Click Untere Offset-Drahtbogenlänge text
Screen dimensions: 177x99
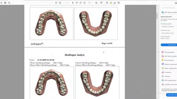[x=95, y=65]
